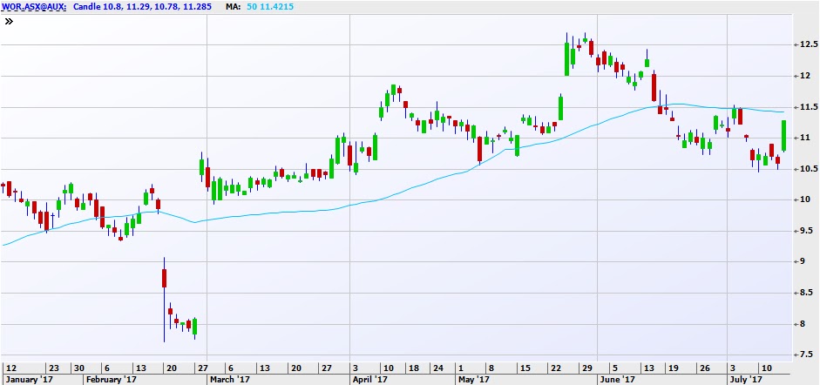Click the date tick labeled 29 in May
Screen dimensions: 820x385
pos(589,368)
